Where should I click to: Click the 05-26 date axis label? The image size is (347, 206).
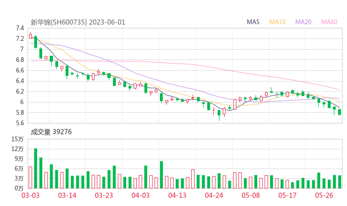(x=324, y=195)
